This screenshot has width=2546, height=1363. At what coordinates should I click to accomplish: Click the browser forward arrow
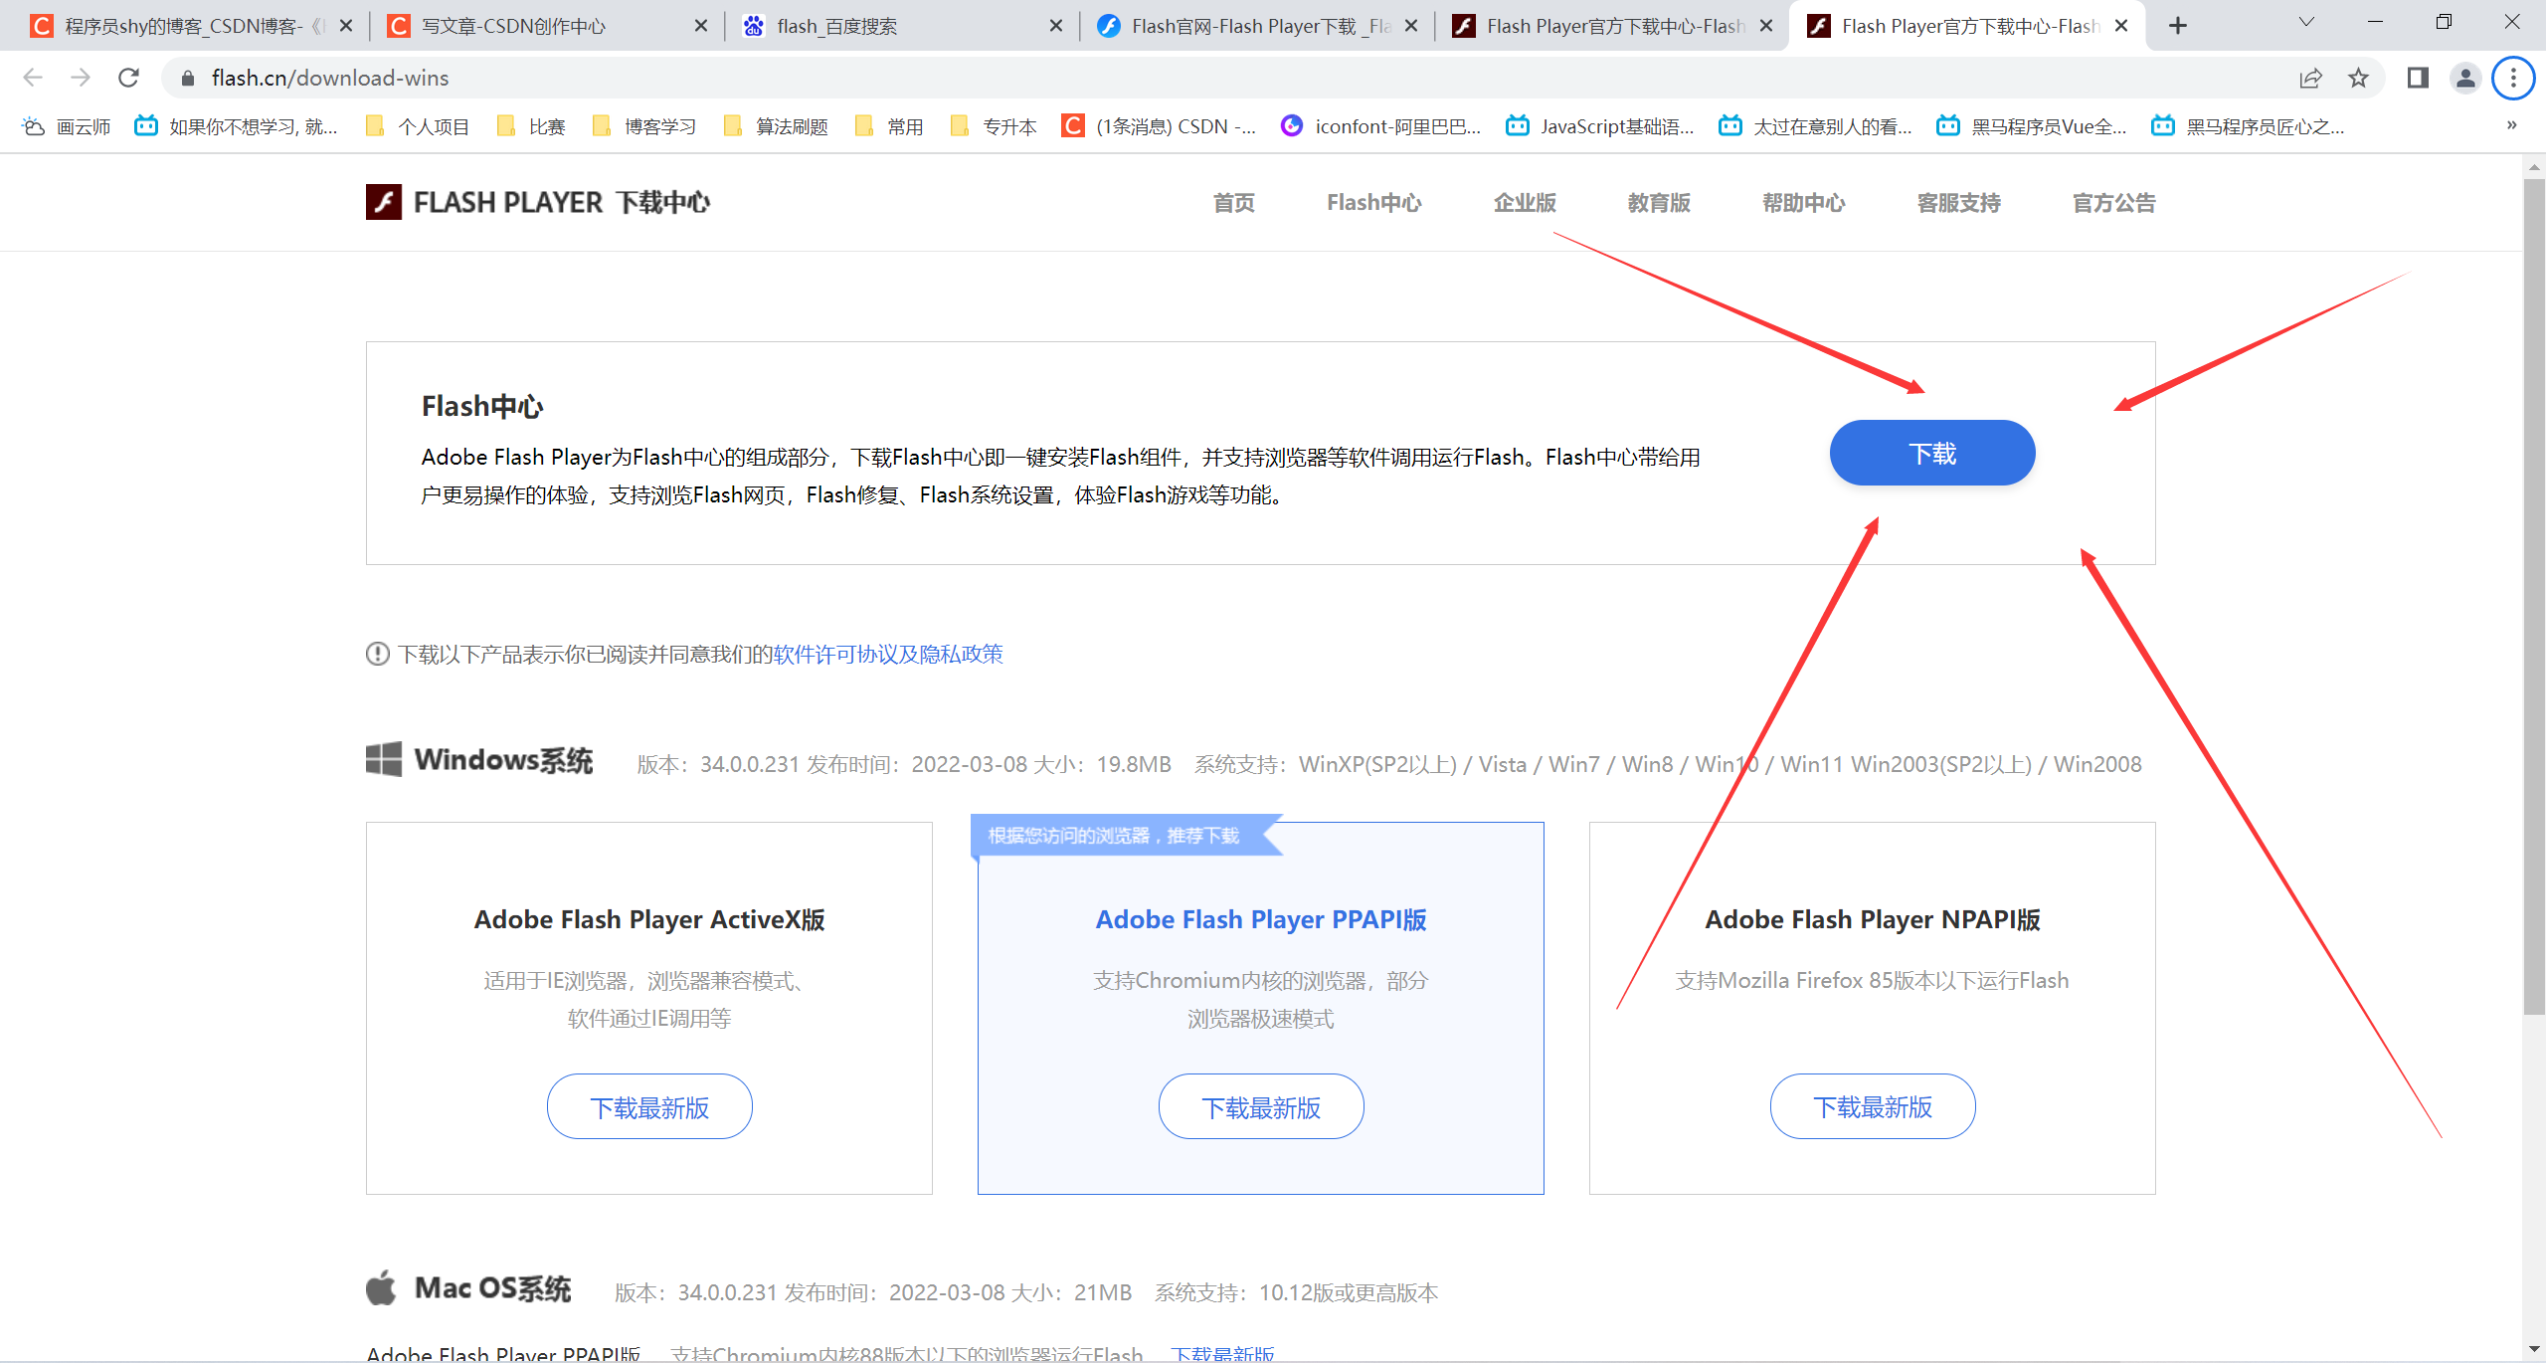point(81,78)
